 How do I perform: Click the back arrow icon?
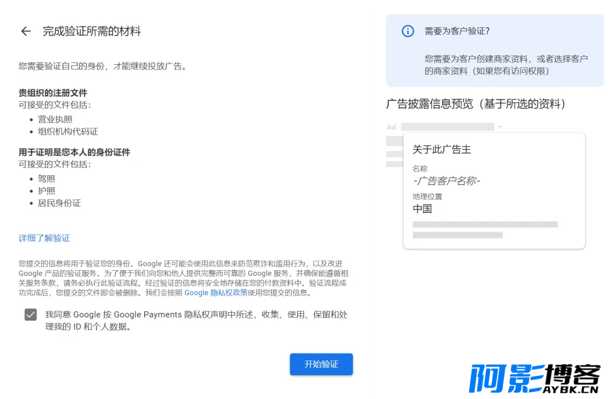(x=26, y=31)
